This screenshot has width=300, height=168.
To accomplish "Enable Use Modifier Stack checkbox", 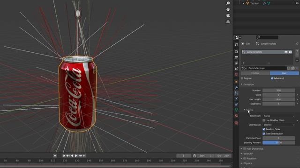I will point(264,120).
